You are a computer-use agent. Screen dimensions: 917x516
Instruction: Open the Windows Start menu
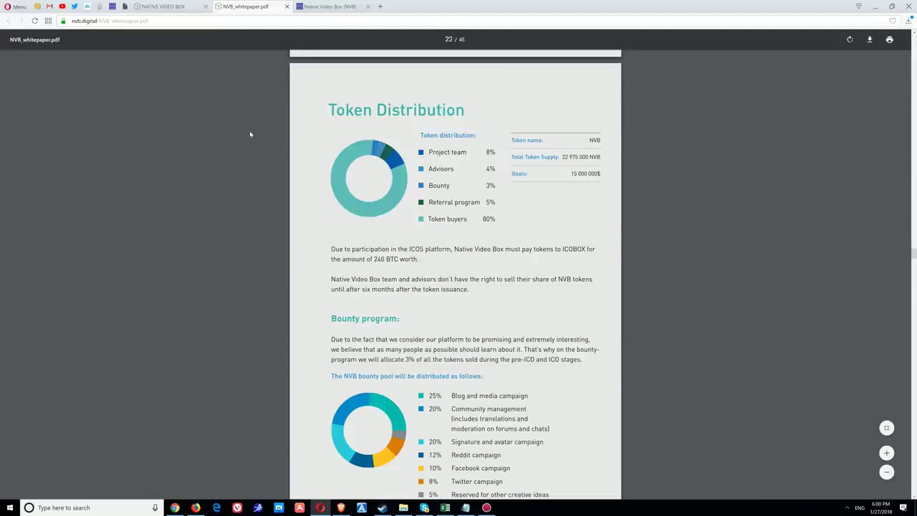point(9,507)
